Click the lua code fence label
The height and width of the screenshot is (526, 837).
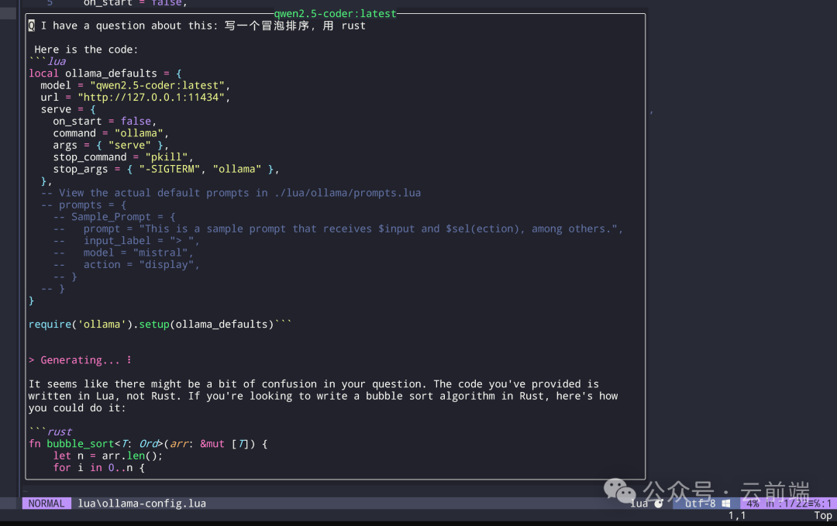pos(57,61)
